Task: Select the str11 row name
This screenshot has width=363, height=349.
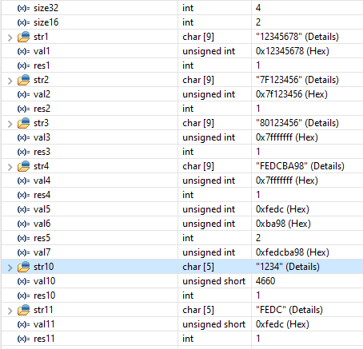Action: coord(43,310)
